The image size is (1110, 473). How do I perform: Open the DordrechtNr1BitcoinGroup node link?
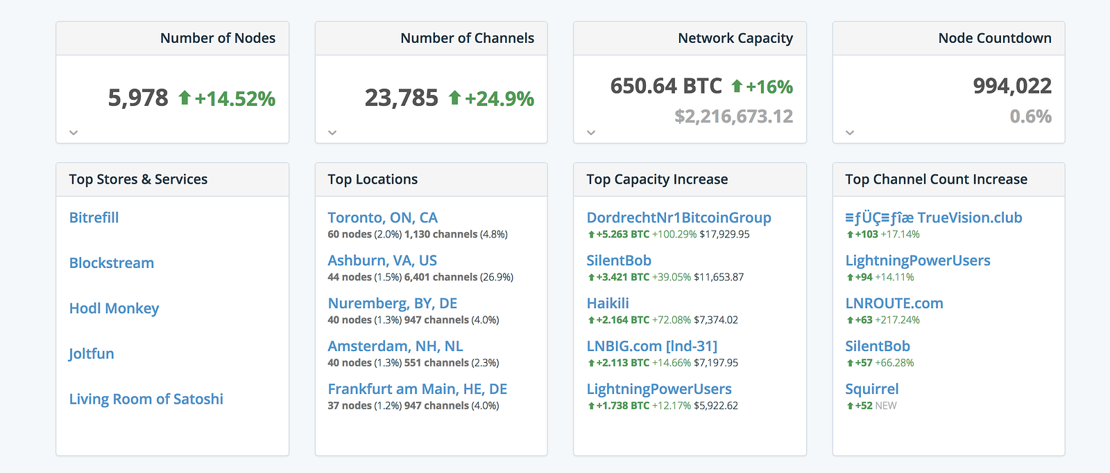coord(678,217)
